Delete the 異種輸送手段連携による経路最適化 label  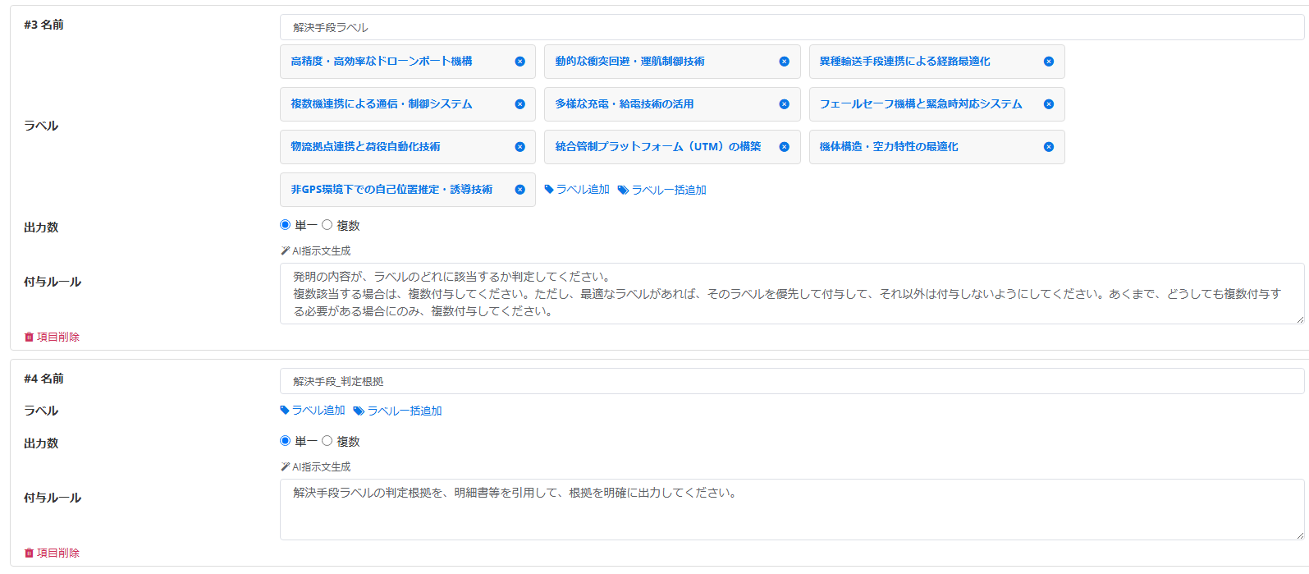[1048, 62]
